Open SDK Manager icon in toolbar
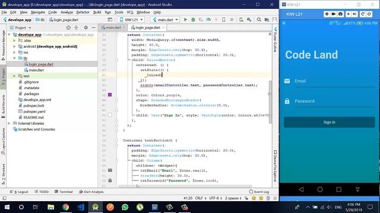The height and width of the screenshot is (213, 380). (249, 20)
